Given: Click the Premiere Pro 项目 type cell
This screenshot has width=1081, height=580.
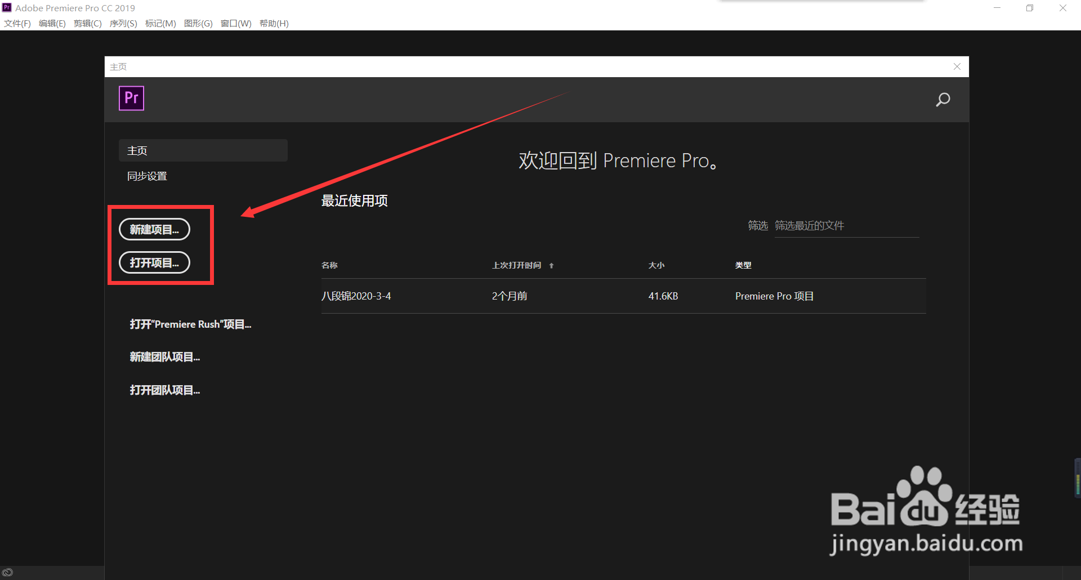Looking at the screenshot, I should (x=774, y=296).
